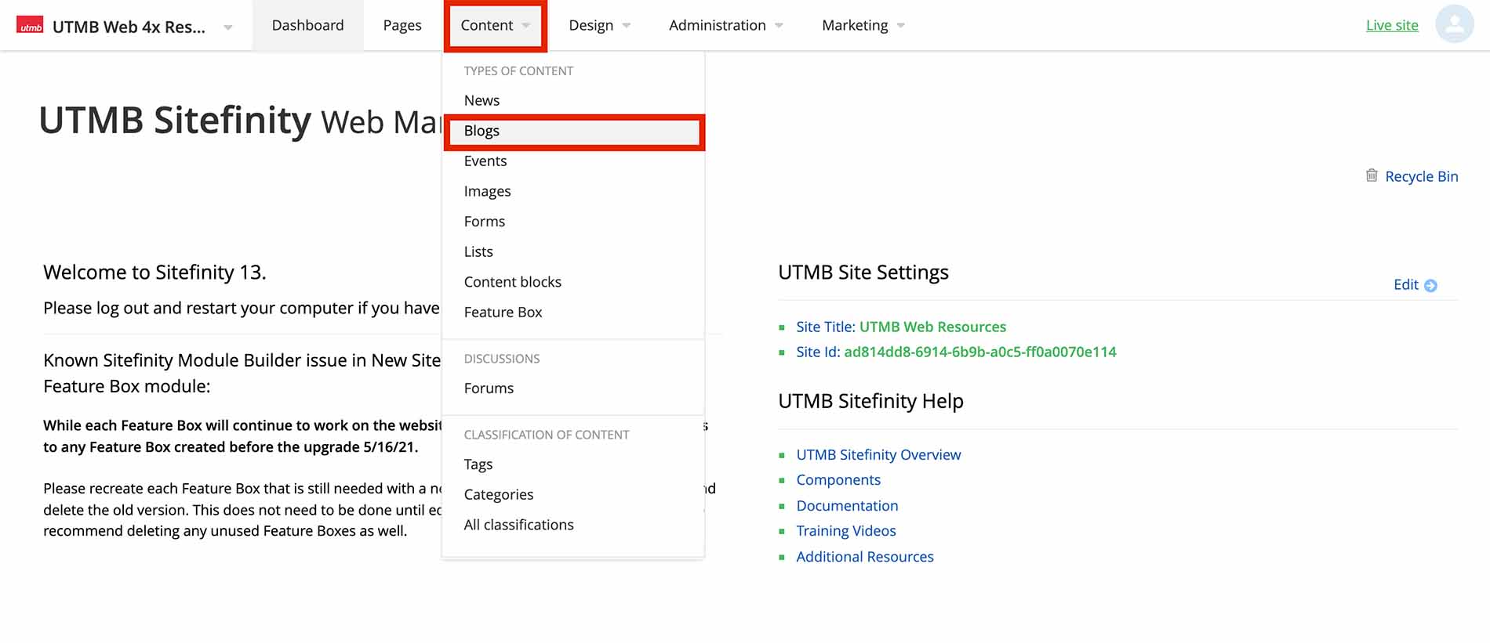Expand the Marketing menu
Viewport: 1490px width, 643px height.
(863, 26)
